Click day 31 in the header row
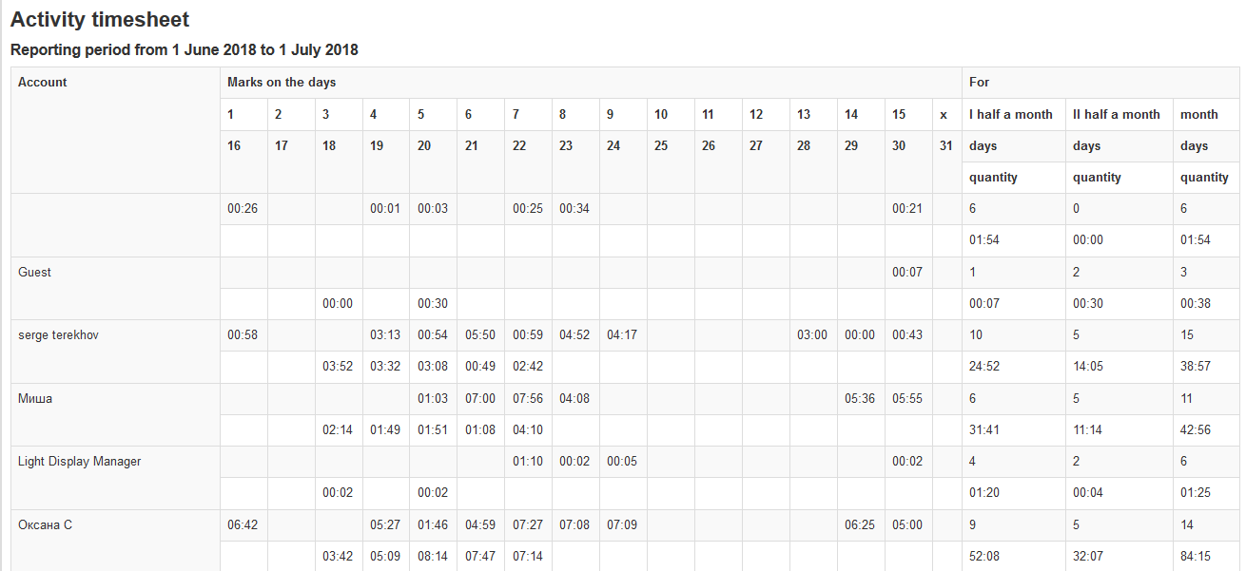 pyautogui.click(x=945, y=146)
